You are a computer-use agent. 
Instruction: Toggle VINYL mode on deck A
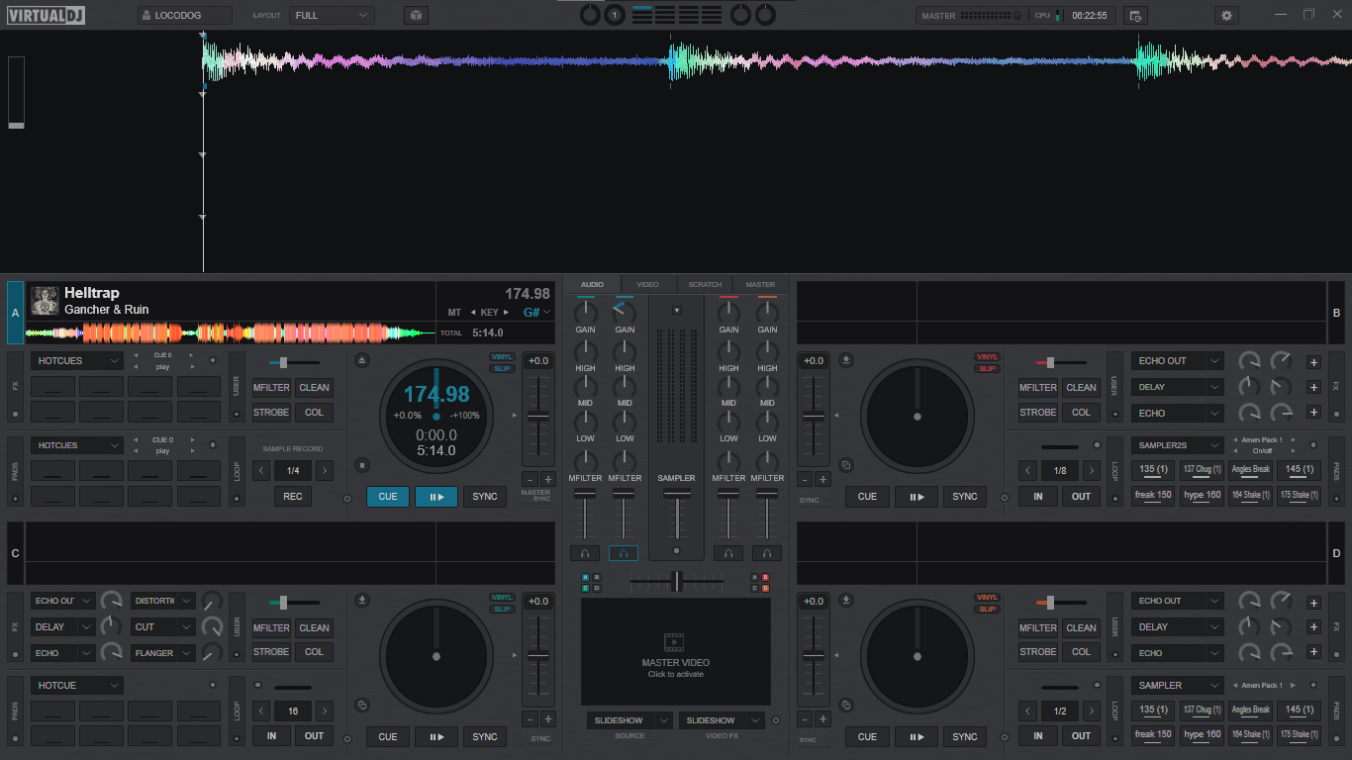(x=503, y=357)
